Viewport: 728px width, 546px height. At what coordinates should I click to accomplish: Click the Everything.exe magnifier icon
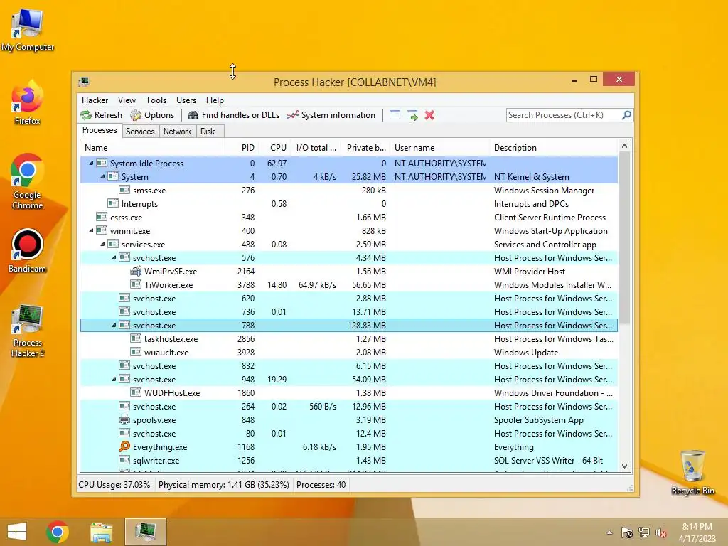click(124, 446)
